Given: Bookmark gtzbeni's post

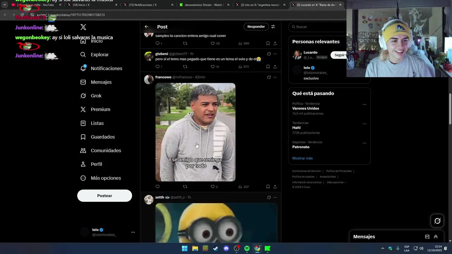Looking at the screenshot, I should click(x=268, y=67).
